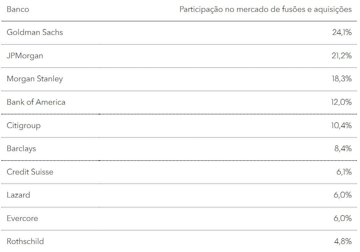Screen dimensions: 360x252
Task: Select the Credit Suisse row name
Action: tap(30, 172)
